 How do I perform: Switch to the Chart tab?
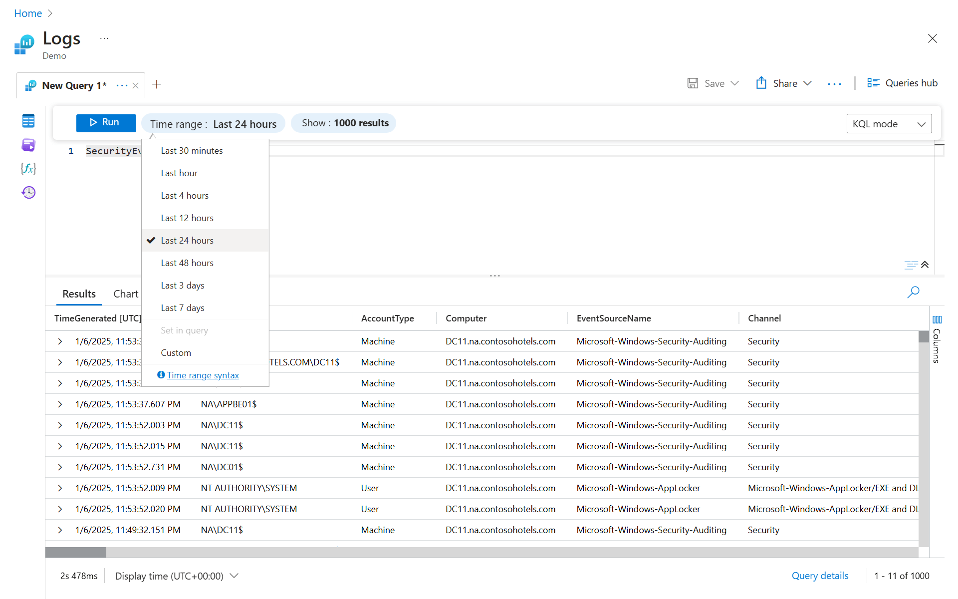(x=126, y=294)
